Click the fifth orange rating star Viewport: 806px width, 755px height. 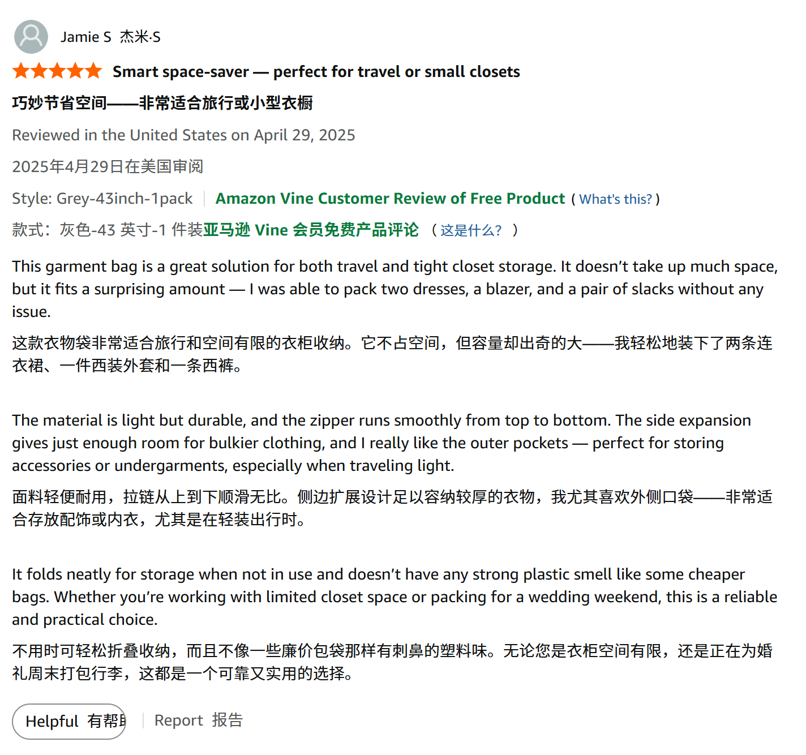pos(93,71)
